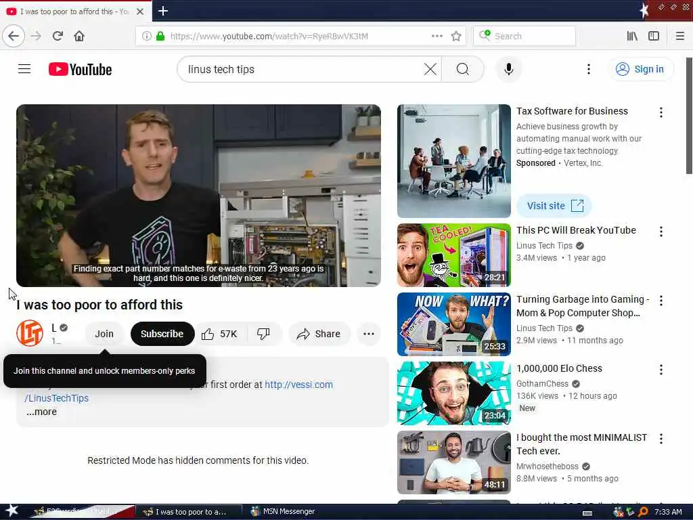The width and height of the screenshot is (693, 520).
Task: Go back with the browser back arrow
Action: [x=14, y=36]
